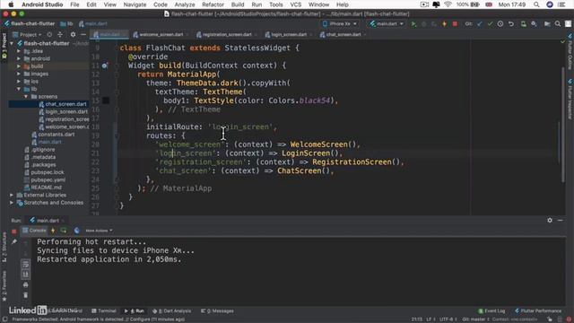Open Run panel settings gear

pos(550,220)
